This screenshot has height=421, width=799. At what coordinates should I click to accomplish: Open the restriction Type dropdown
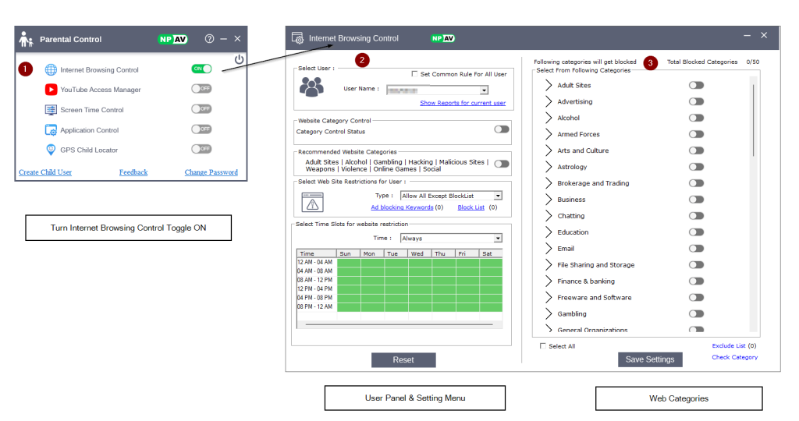click(x=498, y=196)
